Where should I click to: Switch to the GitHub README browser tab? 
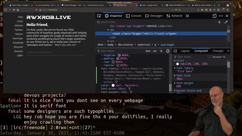click(177, 5)
